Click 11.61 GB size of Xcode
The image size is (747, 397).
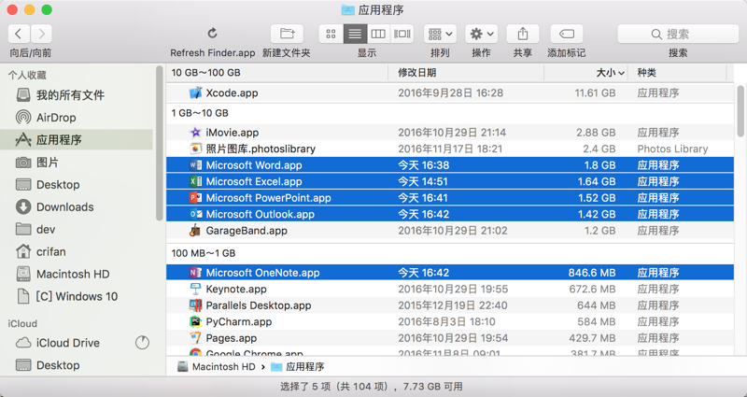[x=595, y=92]
